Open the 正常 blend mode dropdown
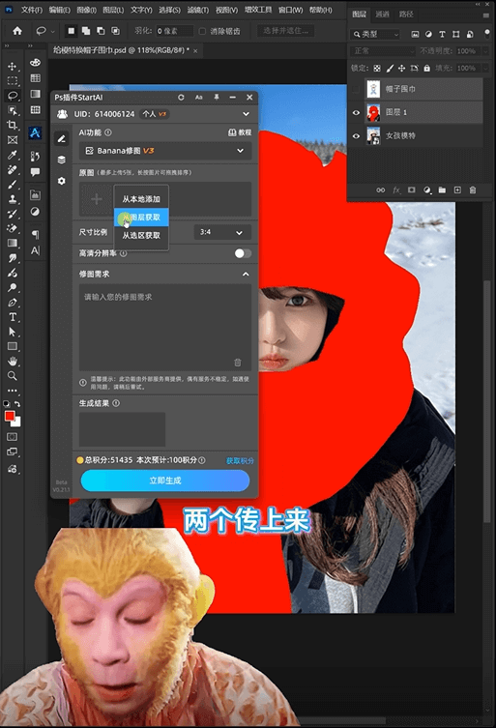 tap(383, 51)
